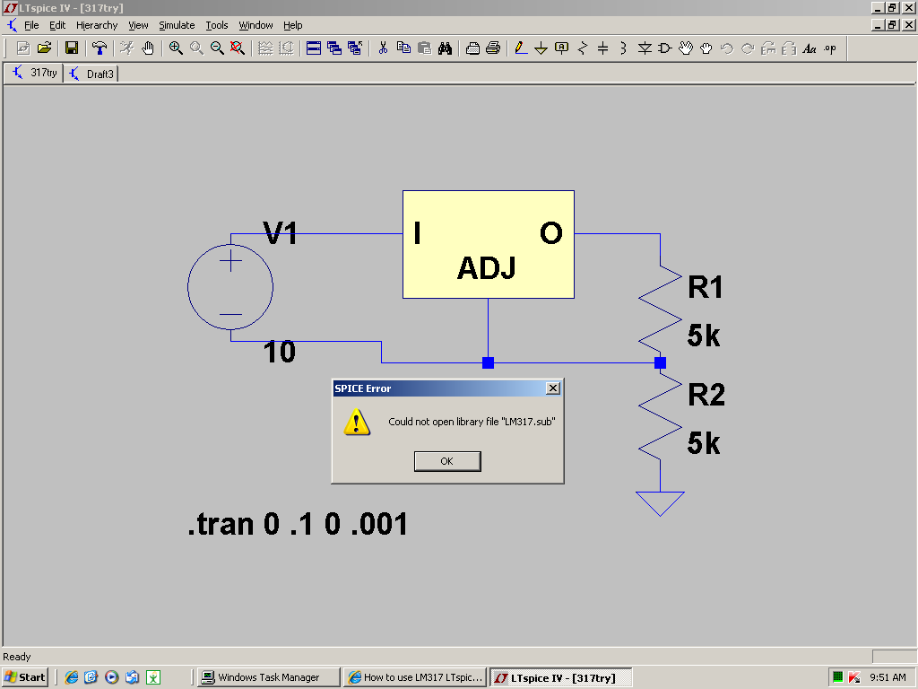918x689 pixels.
Task: Select the Place Component gate icon
Action: pyautogui.click(x=665, y=48)
